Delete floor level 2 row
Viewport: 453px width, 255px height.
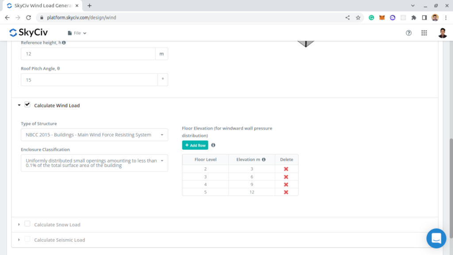pos(286,169)
